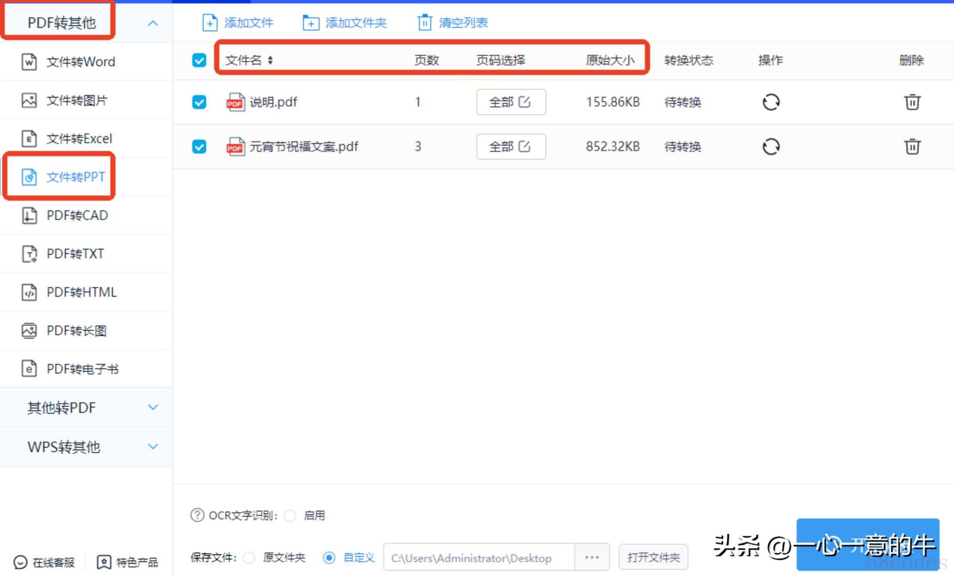Screen dimensions: 954x575
Task: Select the 自定义 save location radio
Action: [329, 558]
